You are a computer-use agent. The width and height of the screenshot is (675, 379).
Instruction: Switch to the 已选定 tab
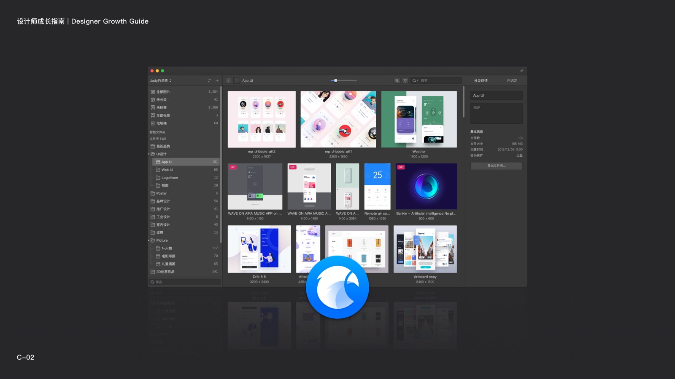click(x=512, y=80)
